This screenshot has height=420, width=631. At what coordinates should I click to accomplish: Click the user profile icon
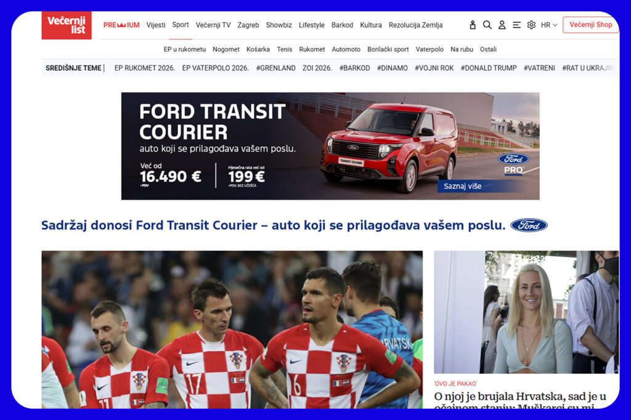[502, 25]
